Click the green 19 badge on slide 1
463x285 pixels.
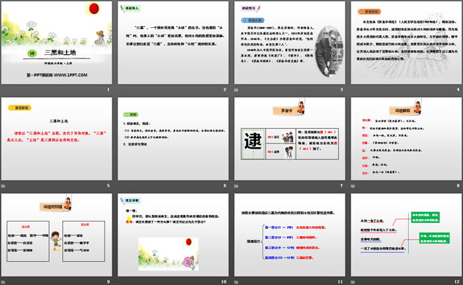click(32, 54)
